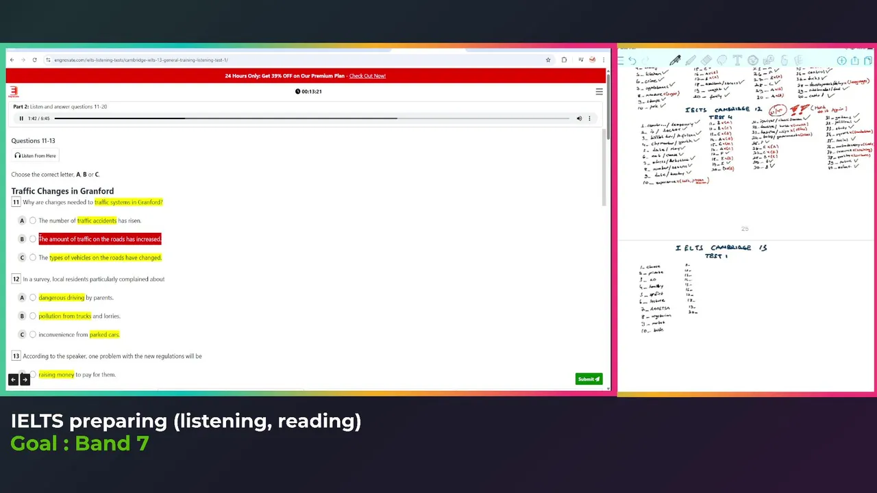Share the note from notes app

[854, 60]
